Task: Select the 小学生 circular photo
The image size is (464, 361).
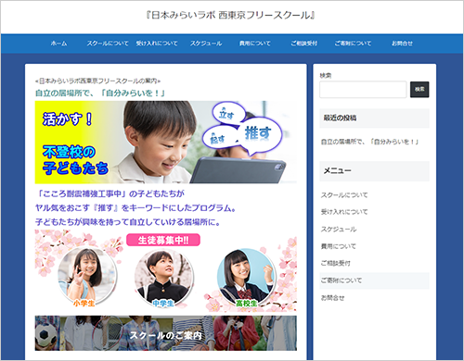Action: click(87, 277)
